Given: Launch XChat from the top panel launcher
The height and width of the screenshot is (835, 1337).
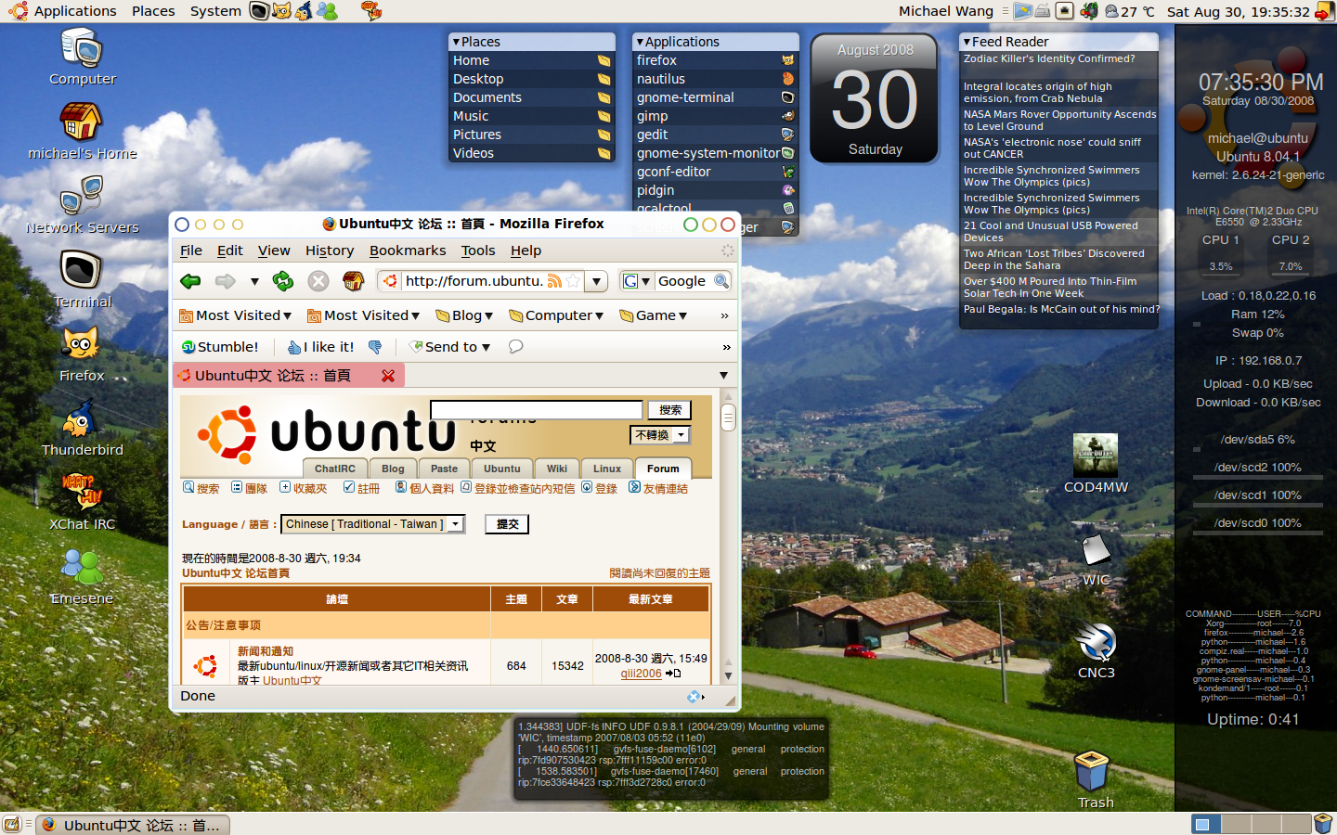Looking at the screenshot, I should tap(371, 11).
